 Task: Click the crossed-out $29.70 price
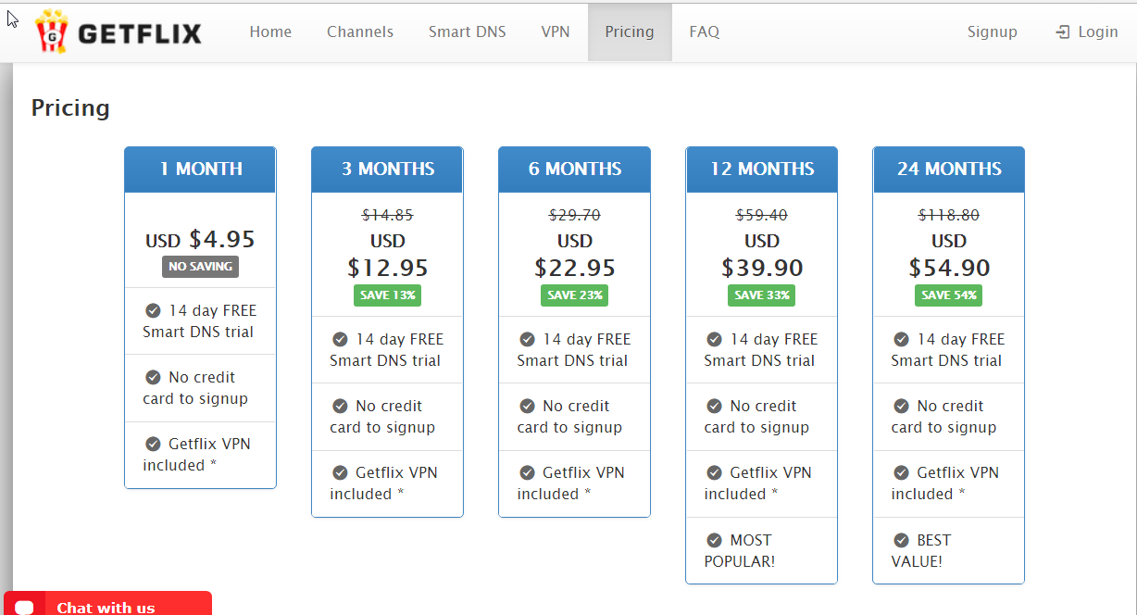click(x=575, y=215)
